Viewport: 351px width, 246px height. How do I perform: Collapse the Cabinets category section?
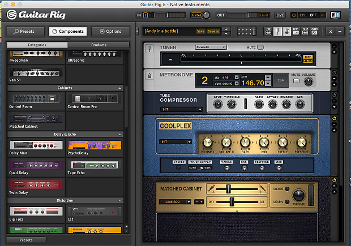pos(120,88)
